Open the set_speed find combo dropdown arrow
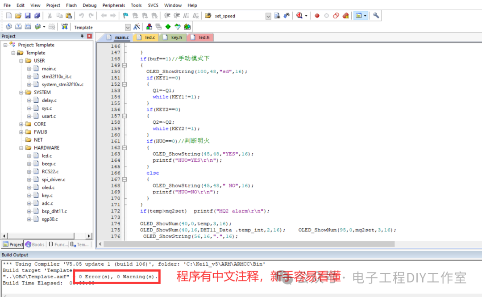This screenshot has width=482, height=297. [x=268, y=16]
